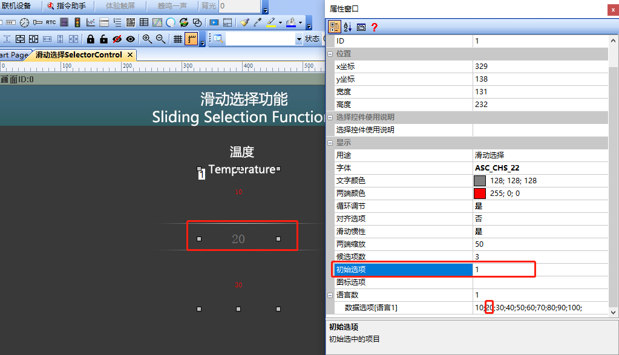The width and height of the screenshot is (619, 355).
Task: Click the red 两端颜色 swatch
Action: pos(480,194)
